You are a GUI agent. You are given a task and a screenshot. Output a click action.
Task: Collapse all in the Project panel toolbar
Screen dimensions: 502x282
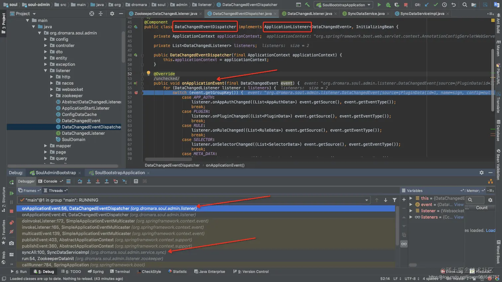point(101,14)
